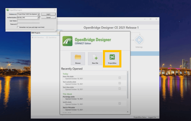This screenshot has height=121, width=191.
Task: Click the recent list scrollbar thumb
Action: (x=128, y=86)
